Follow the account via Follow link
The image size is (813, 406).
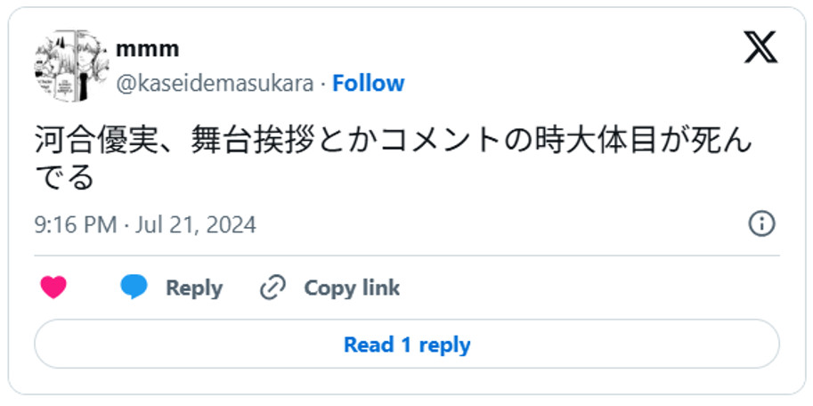(x=368, y=84)
